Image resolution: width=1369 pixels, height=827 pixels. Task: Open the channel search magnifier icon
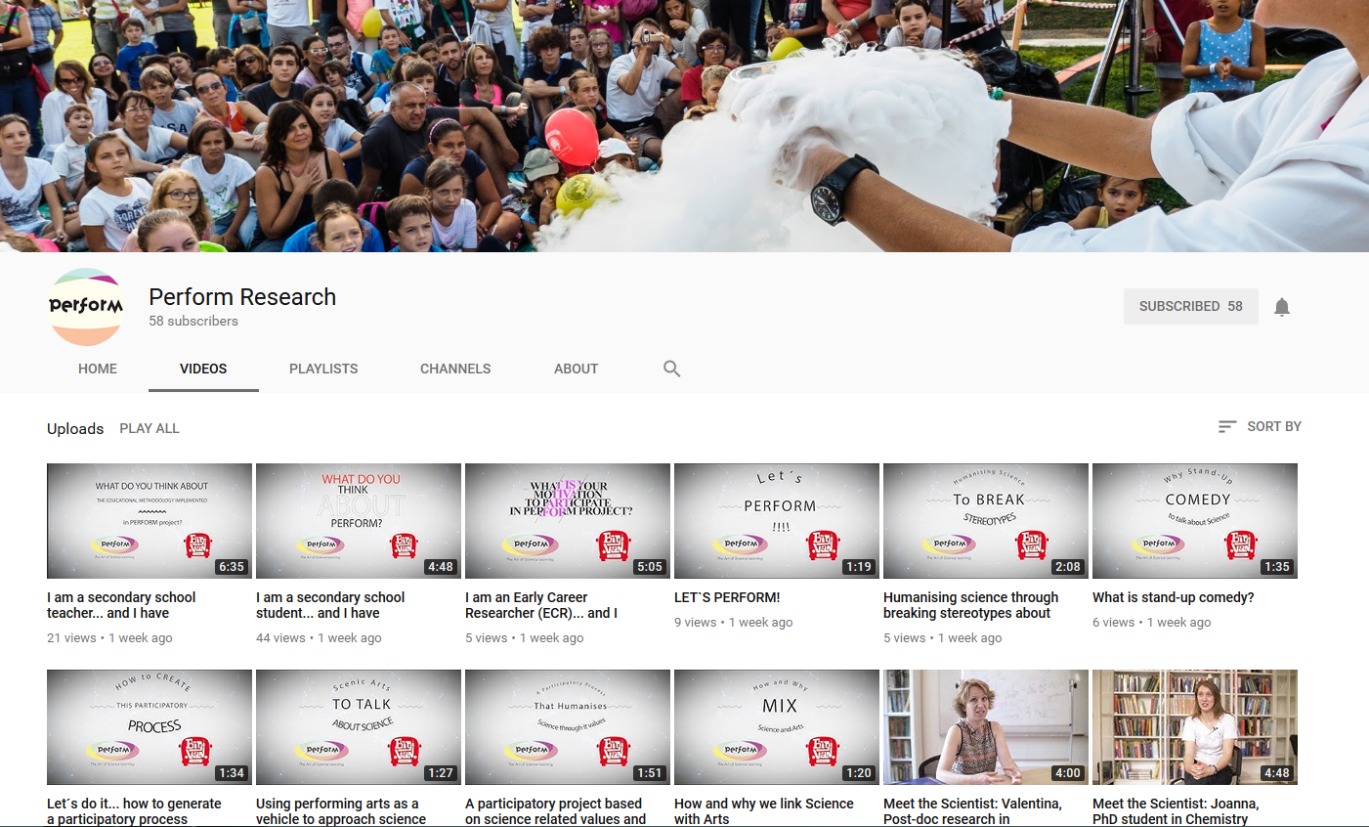click(x=671, y=369)
